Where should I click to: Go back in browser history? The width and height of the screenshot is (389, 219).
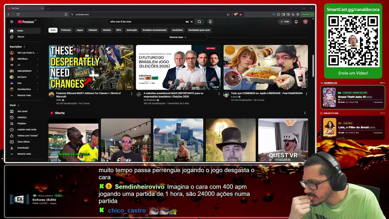9,14
